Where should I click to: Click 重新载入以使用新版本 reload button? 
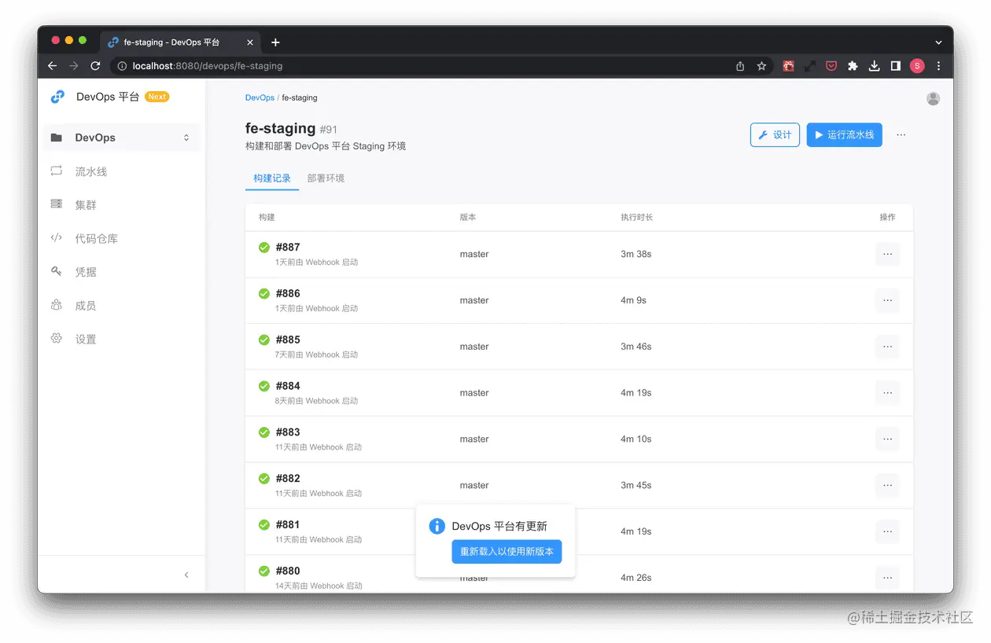coord(507,552)
